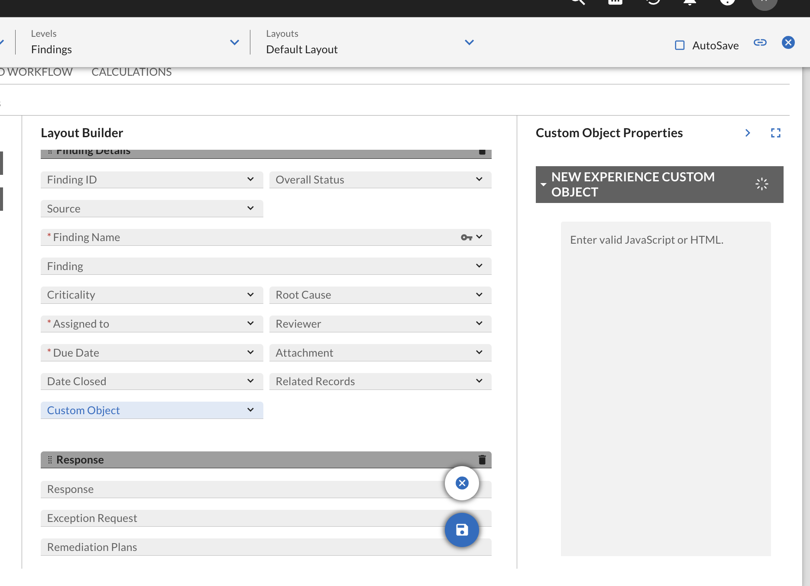Select the Custom Object field label
Viewport: 810px width, 586px height.
pyautogui.click(x=83, y=410)
